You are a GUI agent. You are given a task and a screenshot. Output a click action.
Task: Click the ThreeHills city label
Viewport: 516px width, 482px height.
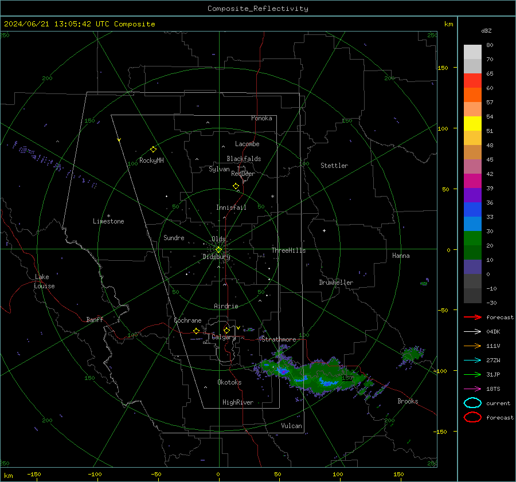288,250
